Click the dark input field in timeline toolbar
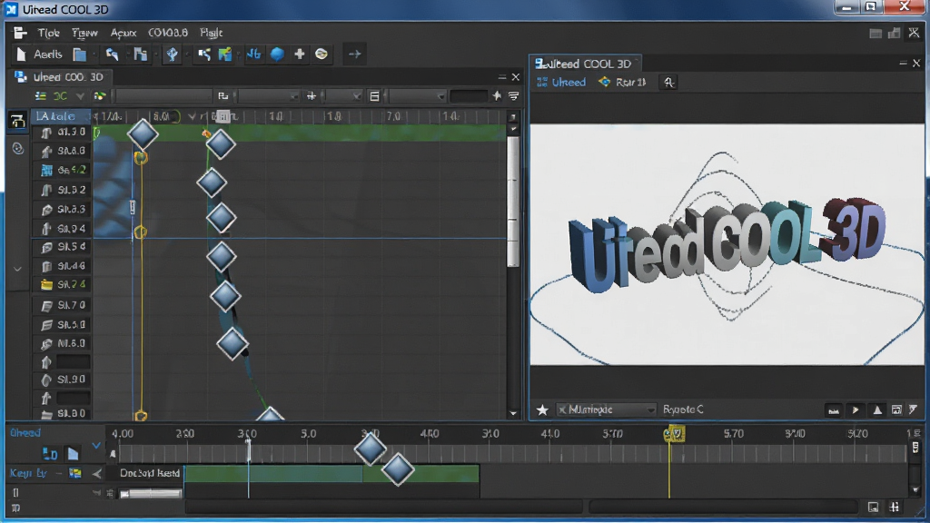 click(x=469, y=96)
